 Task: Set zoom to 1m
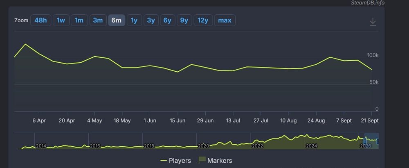coord(79,20)
